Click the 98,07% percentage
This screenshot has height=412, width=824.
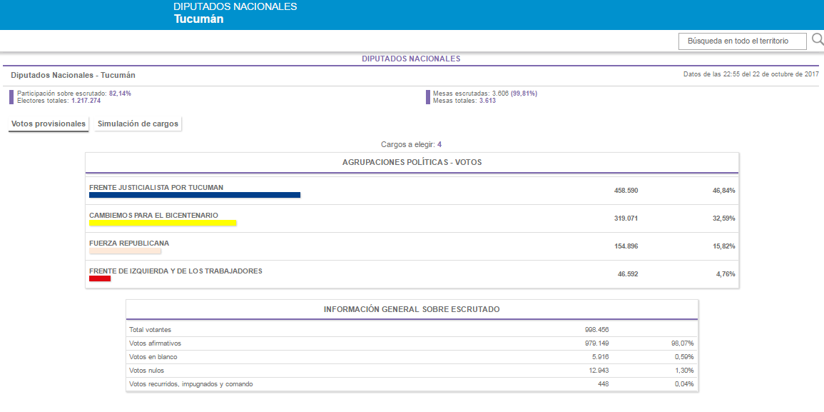[x=683, y=343]
